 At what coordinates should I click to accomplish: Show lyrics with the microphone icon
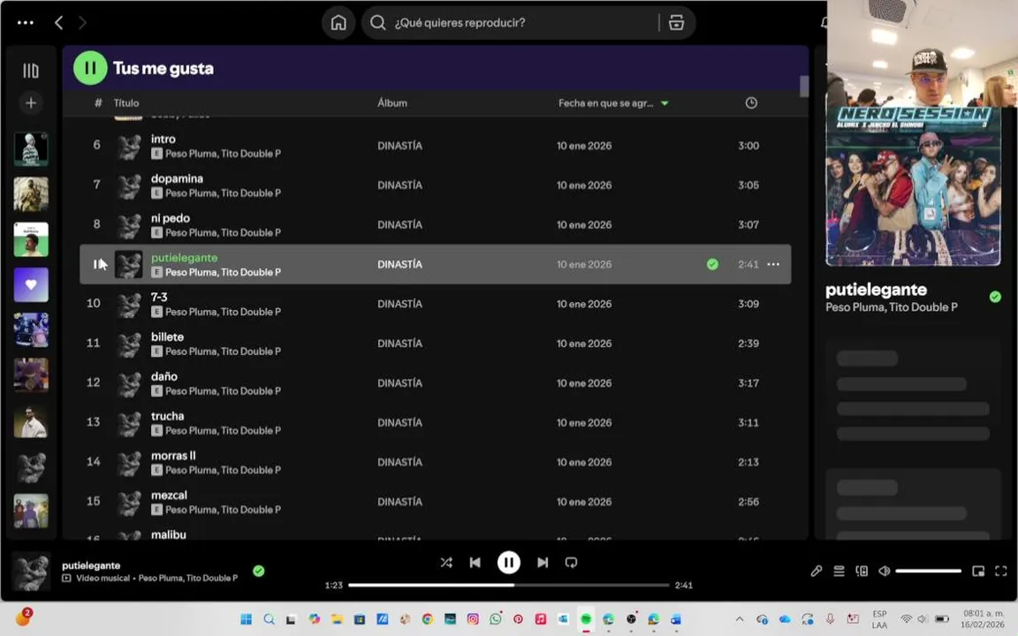click(817, 572)
